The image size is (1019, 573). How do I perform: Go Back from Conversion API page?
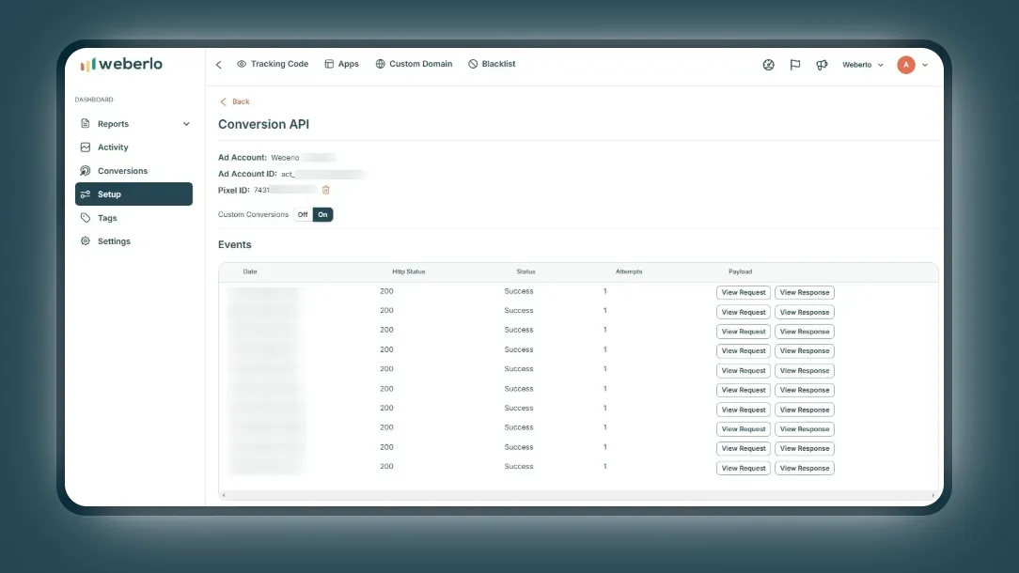(x=235, y=101)
